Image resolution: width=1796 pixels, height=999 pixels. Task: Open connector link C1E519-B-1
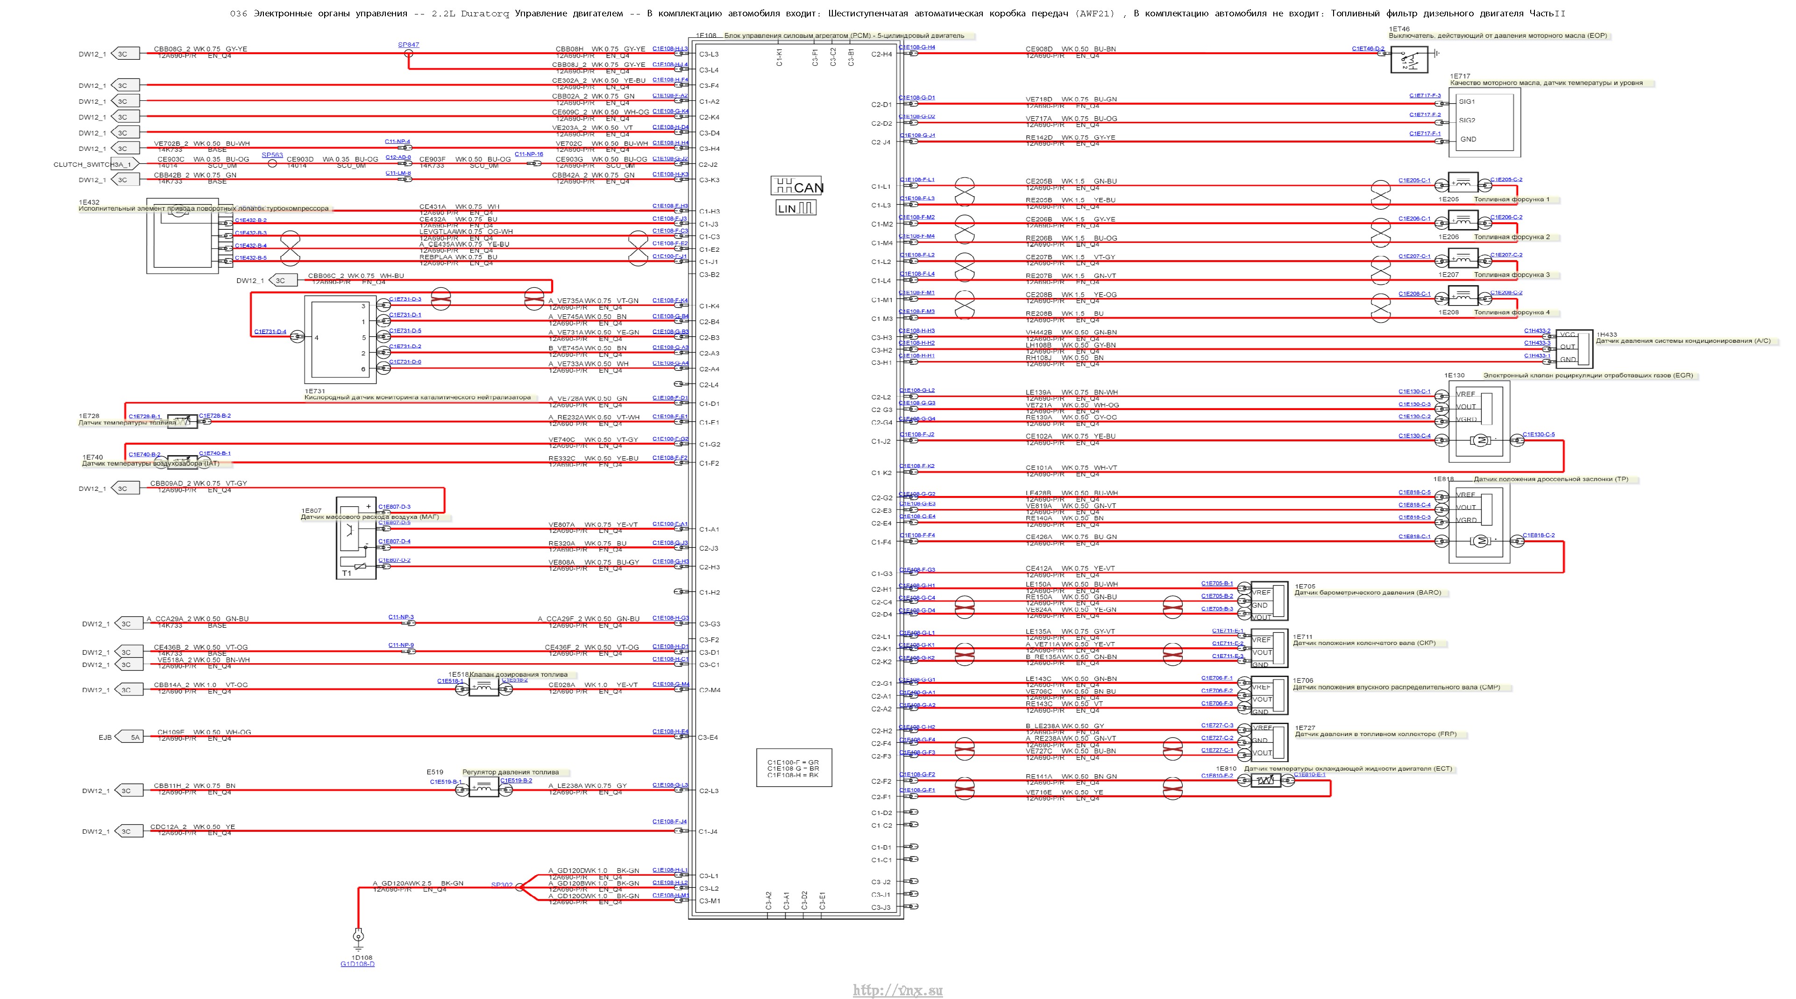pyautogui.click(x=446, y=781)
